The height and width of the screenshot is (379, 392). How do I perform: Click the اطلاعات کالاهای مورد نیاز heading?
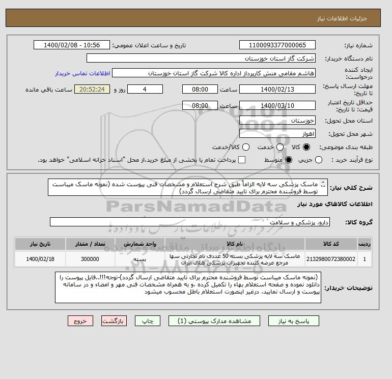tap(335, 204)
